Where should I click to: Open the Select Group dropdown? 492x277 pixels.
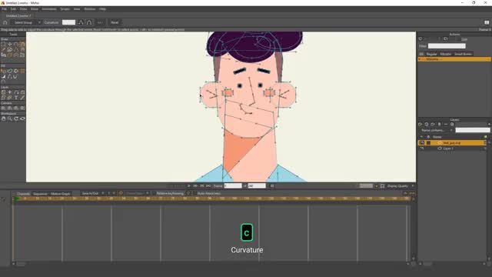26,22
